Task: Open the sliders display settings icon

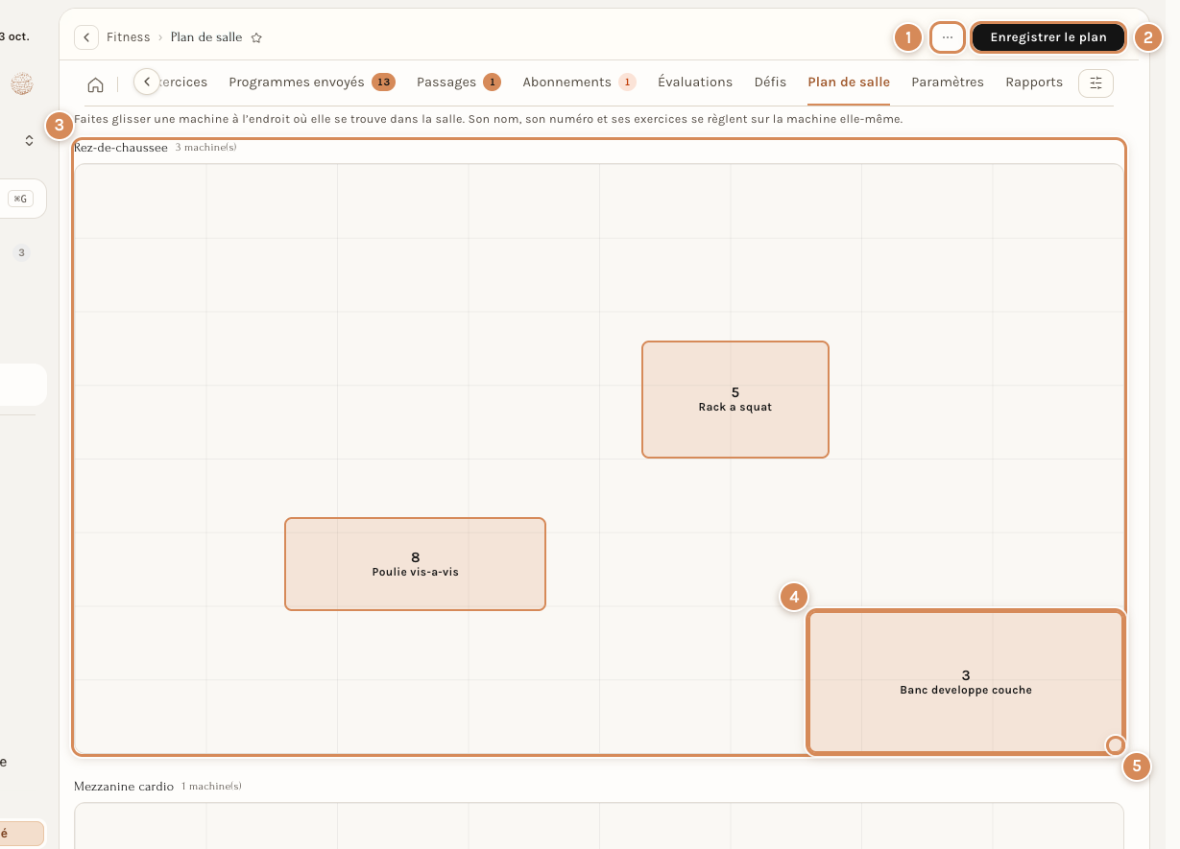Action: (1096, 83)
